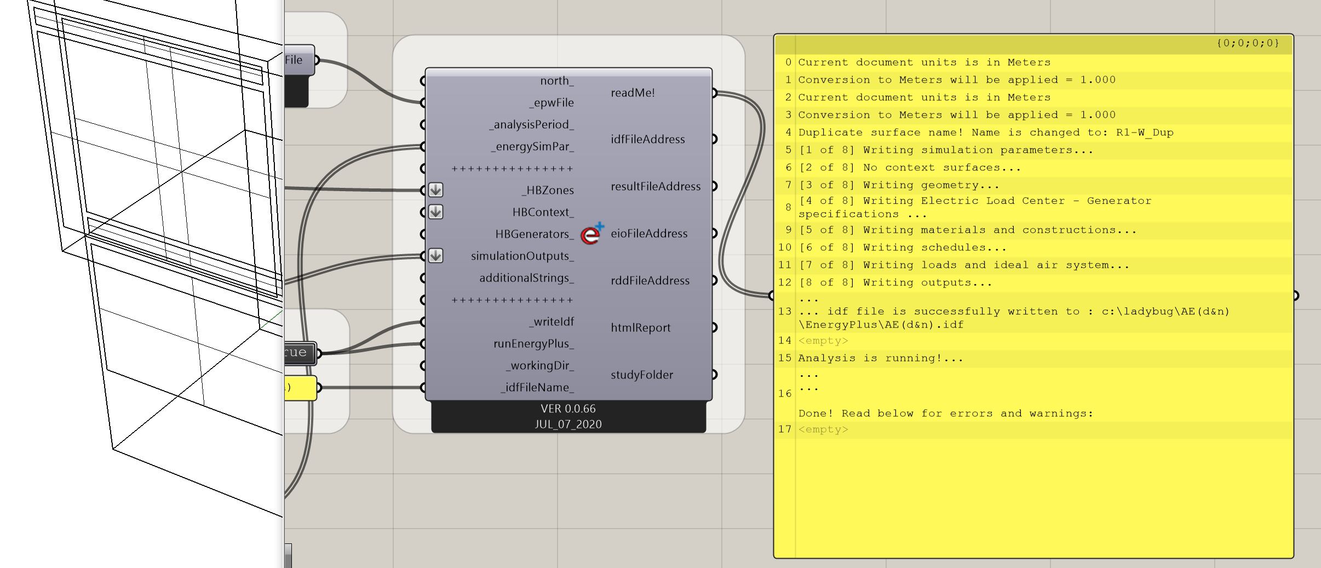Screen dimensions: 1321x568
Task: Click the VER 0.0.66 version label
Action: (x=568, y=409)
